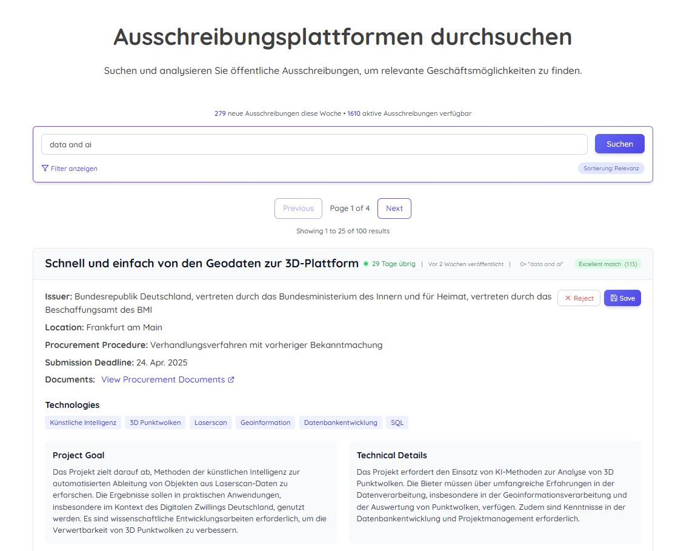
Task: Select the 'SQL' technology tag
Action: coord(397,422)
